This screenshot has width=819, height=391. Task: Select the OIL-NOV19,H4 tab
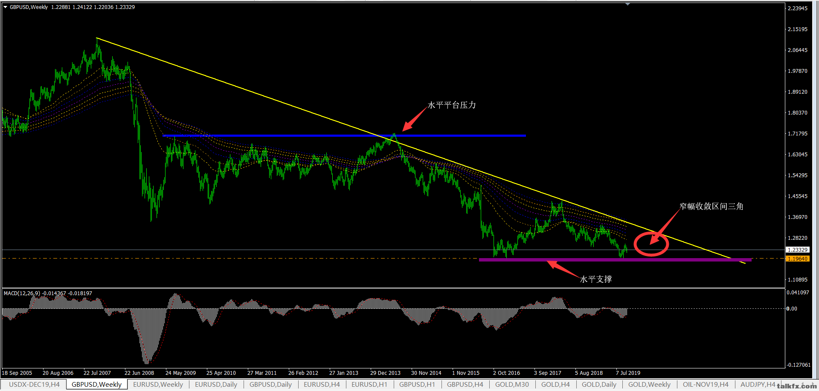coord(706,384)
